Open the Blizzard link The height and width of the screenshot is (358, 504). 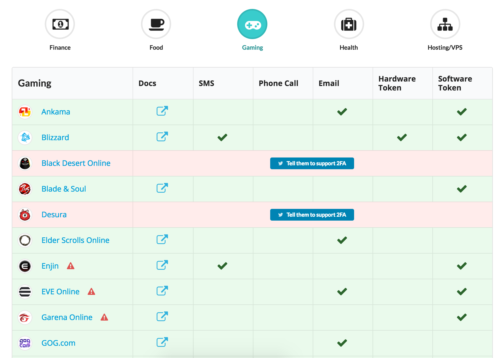tap(55, 137)
